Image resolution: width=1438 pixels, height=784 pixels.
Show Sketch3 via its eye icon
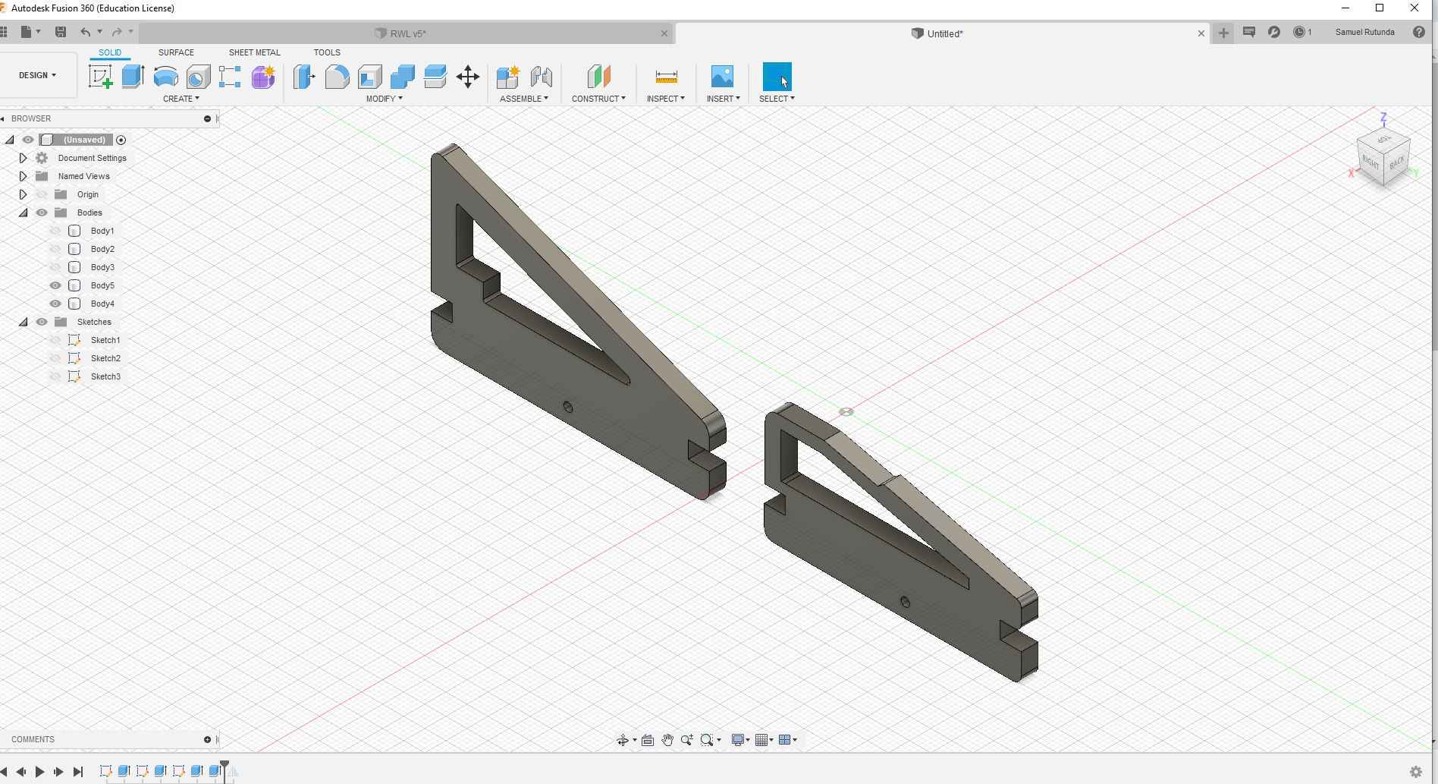click(x=55, y=376)
